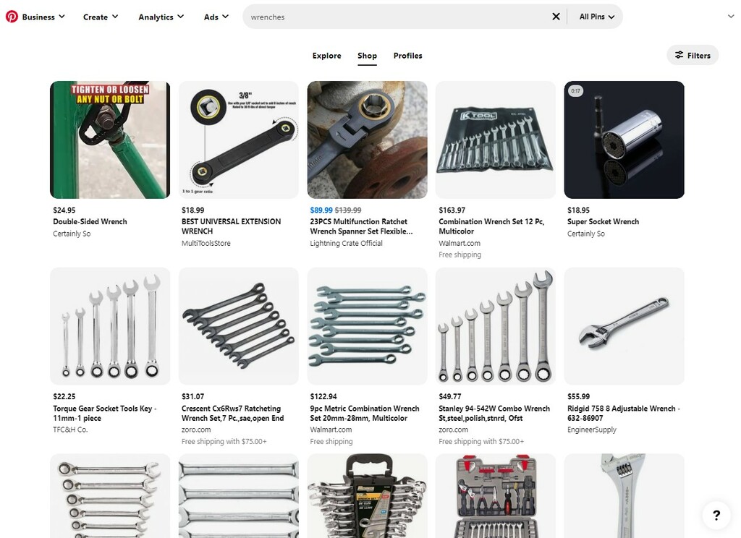
Task: Expand the Business dropdown menu
Action: (43, 17)
